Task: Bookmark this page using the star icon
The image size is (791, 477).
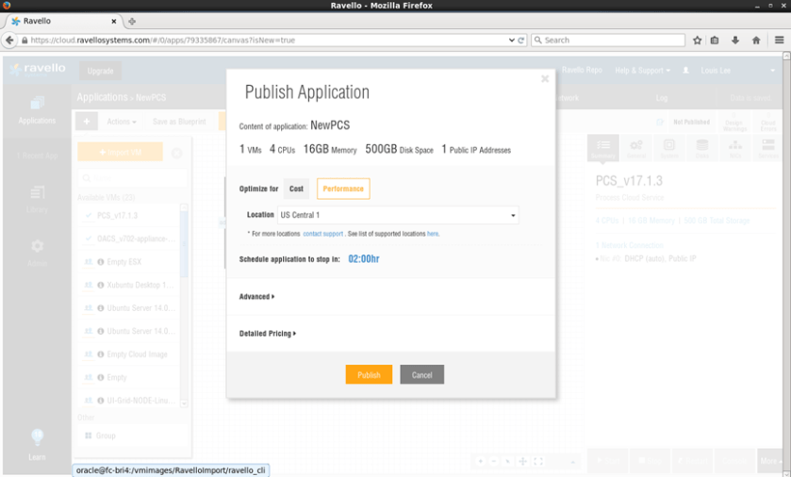Action: (x=698, y=41)
